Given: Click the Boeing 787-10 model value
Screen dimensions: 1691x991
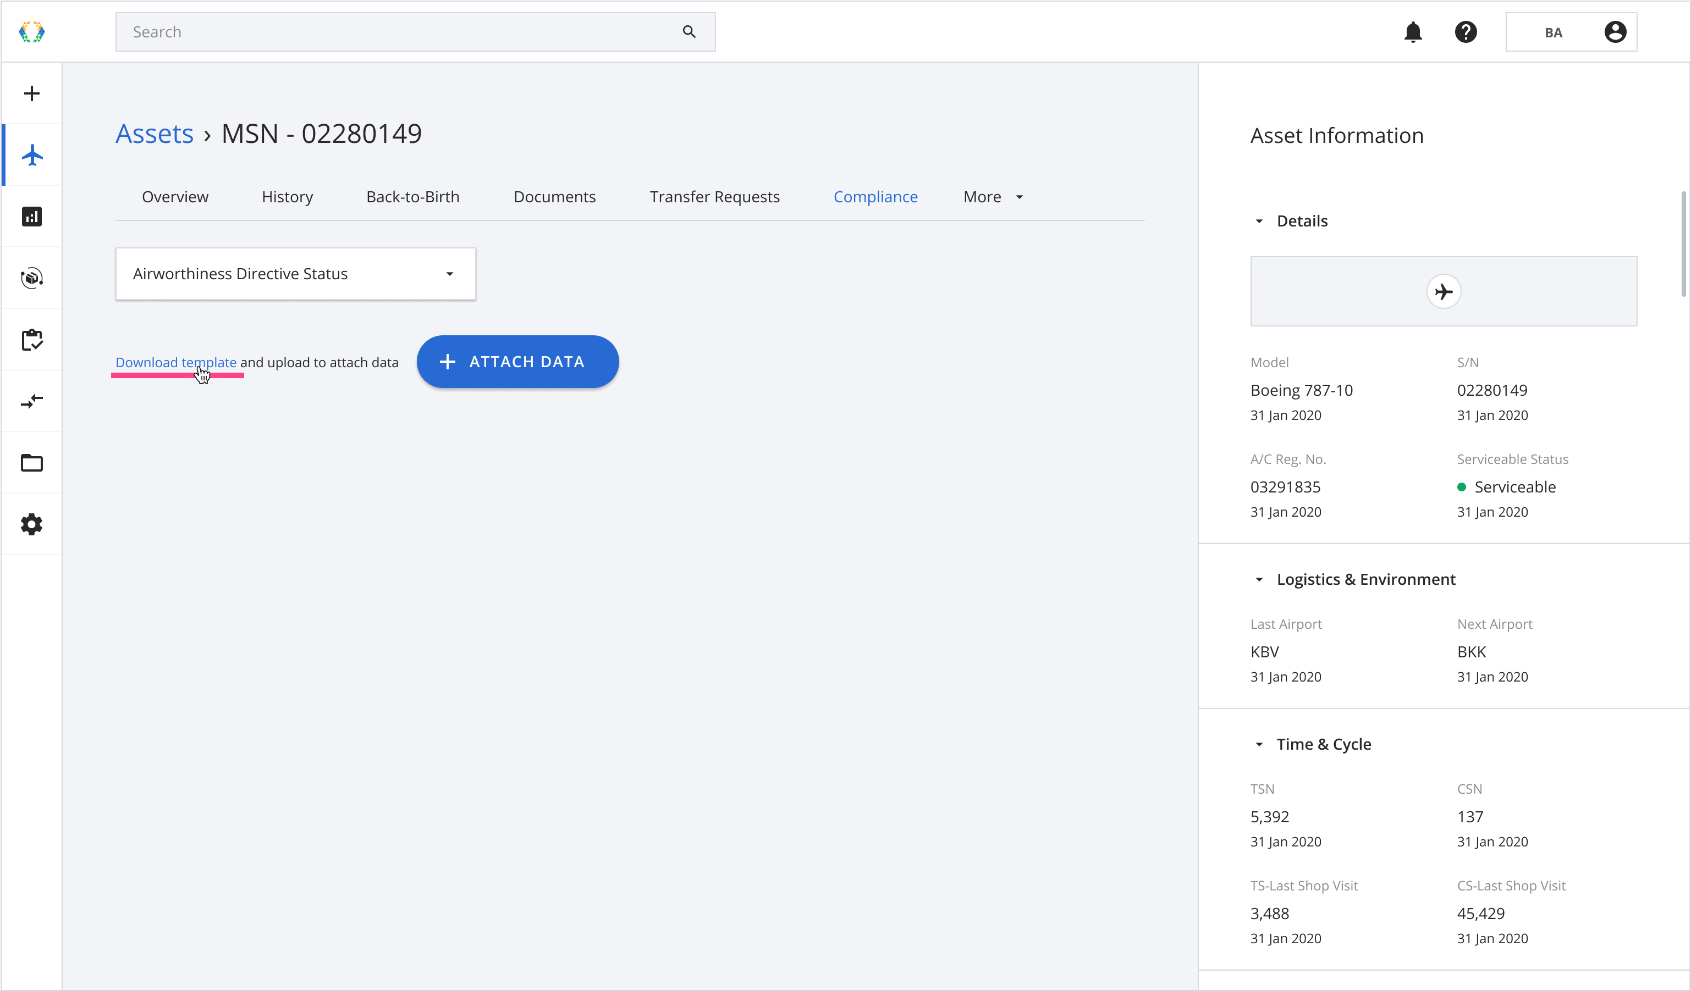Looking at the screenshot, I should pos(1301,390).
